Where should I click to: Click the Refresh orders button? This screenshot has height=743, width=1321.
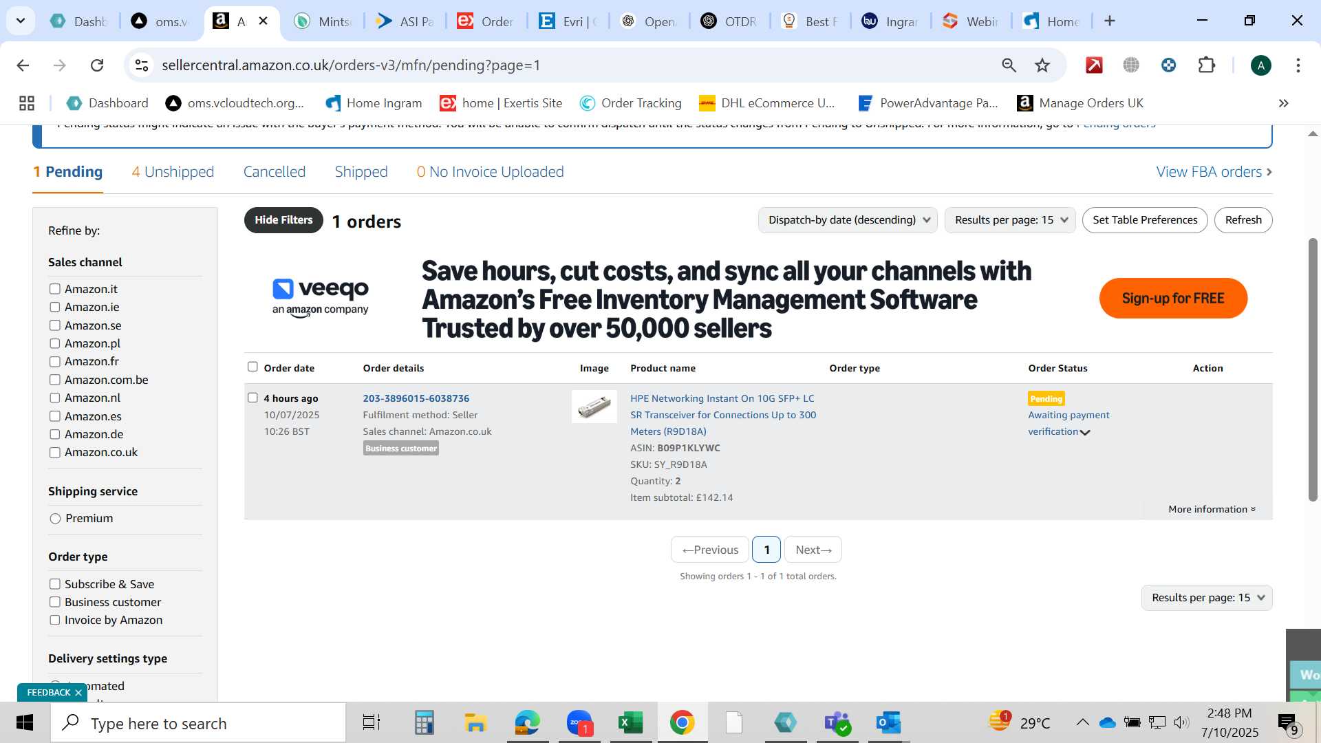coord(1243,220)
